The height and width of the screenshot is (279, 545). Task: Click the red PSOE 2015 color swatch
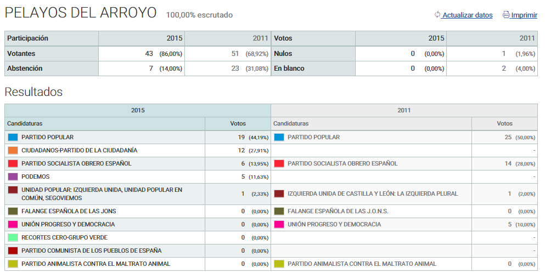[13, 163]
